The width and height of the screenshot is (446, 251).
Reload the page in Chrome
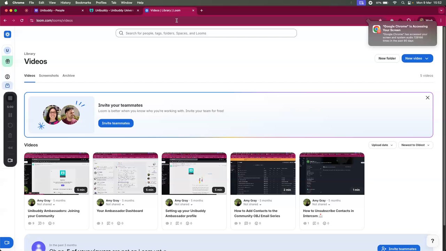point(22,21)
